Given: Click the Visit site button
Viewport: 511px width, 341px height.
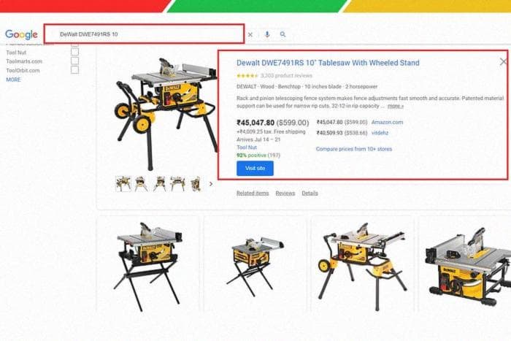Looking at the screenshot, I should pyautogui.click(x=255, y=168).
